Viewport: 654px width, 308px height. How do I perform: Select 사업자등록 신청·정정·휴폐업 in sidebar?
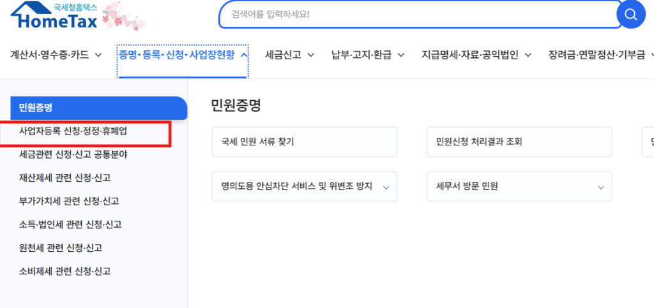coord(73,131)
